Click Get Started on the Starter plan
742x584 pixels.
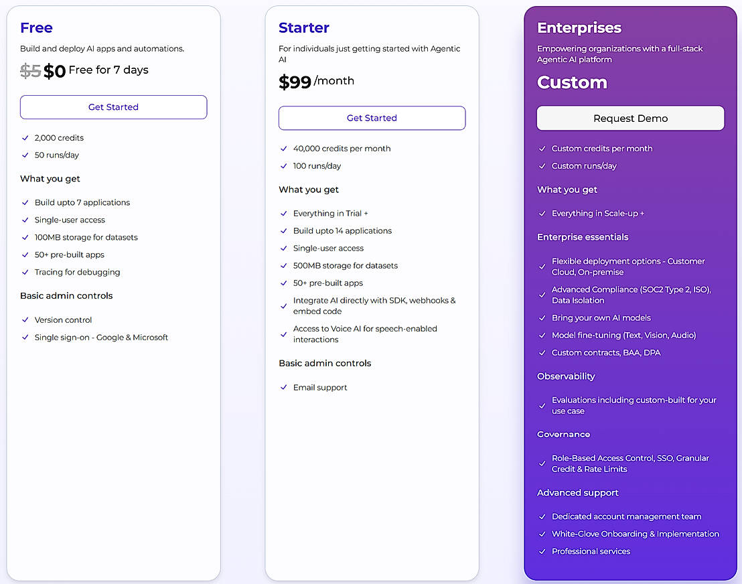(372, 118)
